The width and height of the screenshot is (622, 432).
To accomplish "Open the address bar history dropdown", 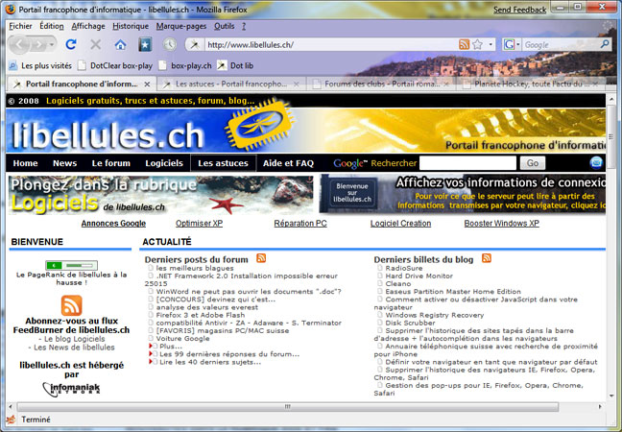I will click(x=490, y=44).
